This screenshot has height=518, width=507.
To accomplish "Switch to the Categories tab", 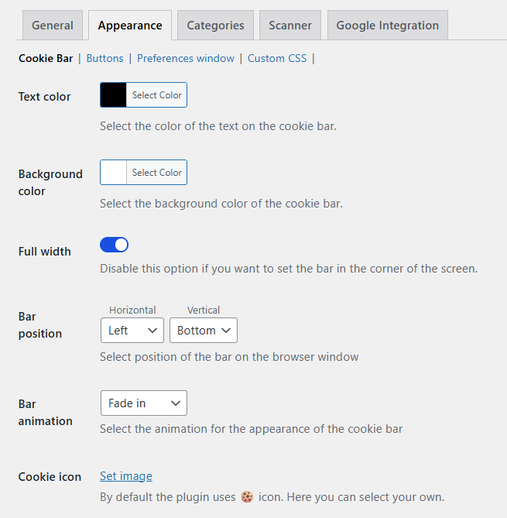I will (x=215, y=25).
